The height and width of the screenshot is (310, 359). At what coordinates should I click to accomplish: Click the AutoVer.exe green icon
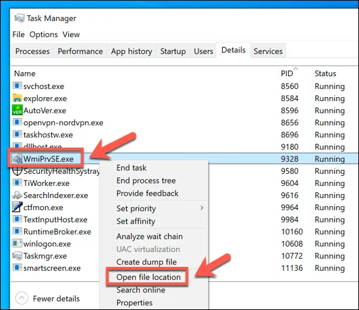pyautogui.click(x=17, y=111)
